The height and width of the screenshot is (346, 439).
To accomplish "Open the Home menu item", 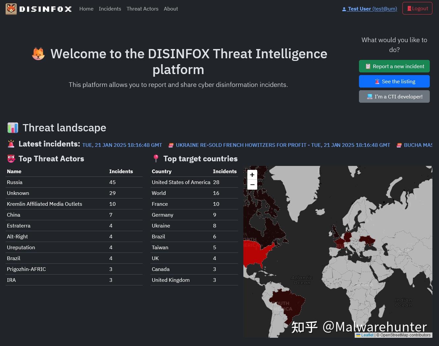I will tap(86, 9).
